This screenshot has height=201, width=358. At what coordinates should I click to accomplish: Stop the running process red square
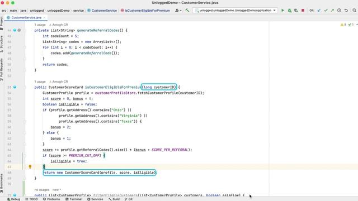tap(303, 11)
